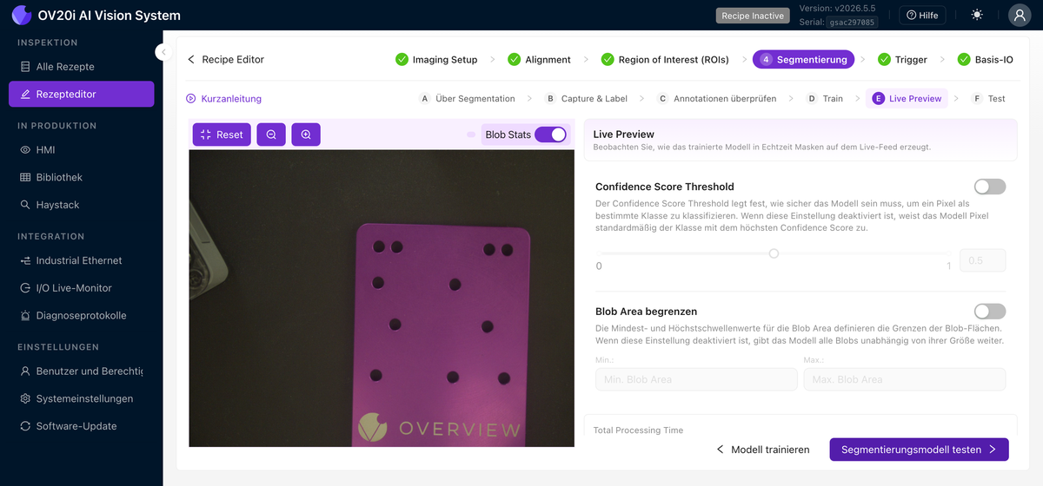Collapse the sidebar with chevron handle
The height and width of the screenshot is (486, 1043).
tap(163, 52)
